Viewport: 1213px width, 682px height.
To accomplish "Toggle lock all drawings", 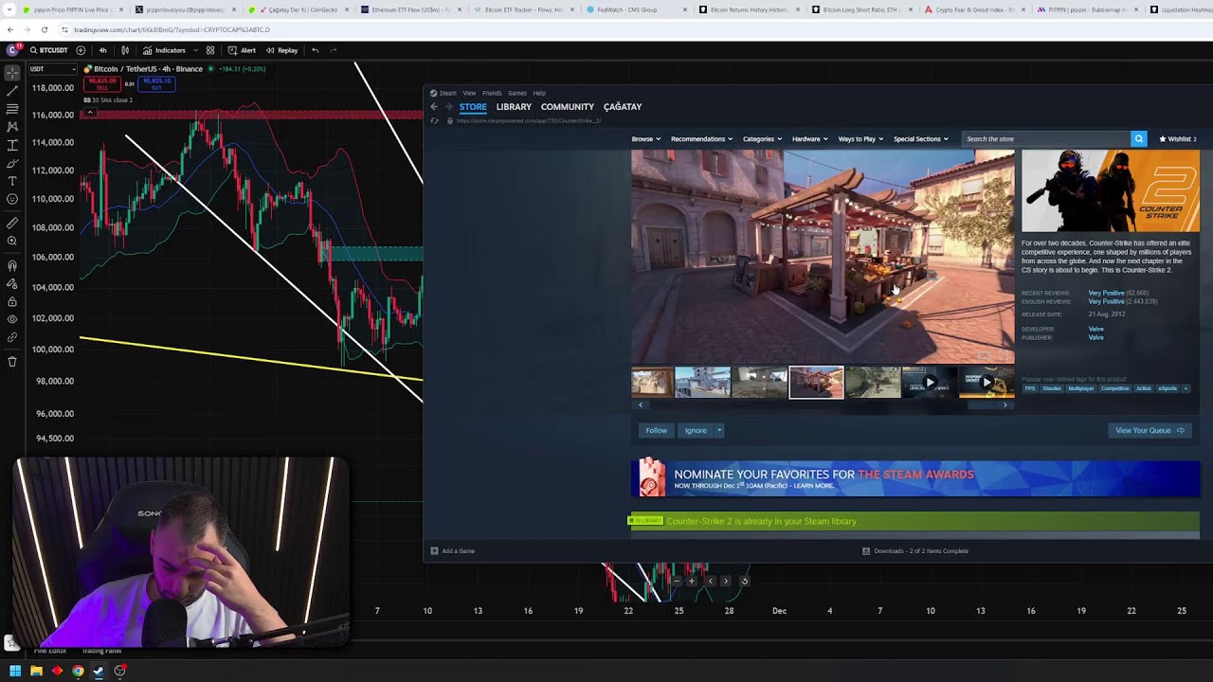I will pyautogui.click(x=12, y=302).
